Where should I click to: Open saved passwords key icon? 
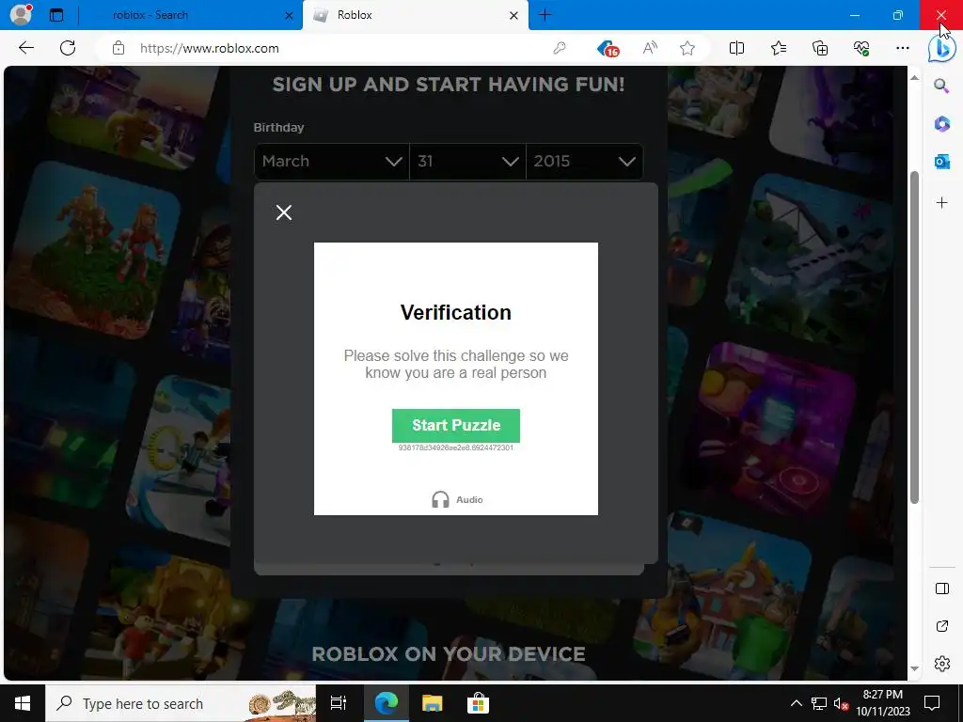pyautogui.click(x=559, y=48)
